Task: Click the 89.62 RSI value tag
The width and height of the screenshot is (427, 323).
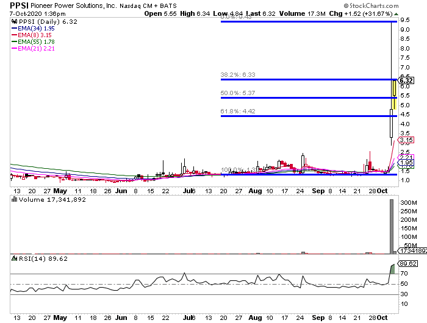Action: [x=407, y=264]
